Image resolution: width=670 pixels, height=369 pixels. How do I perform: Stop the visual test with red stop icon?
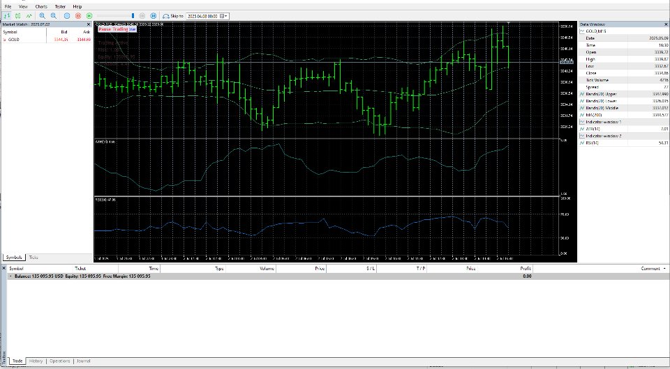(x=78, y=16)
